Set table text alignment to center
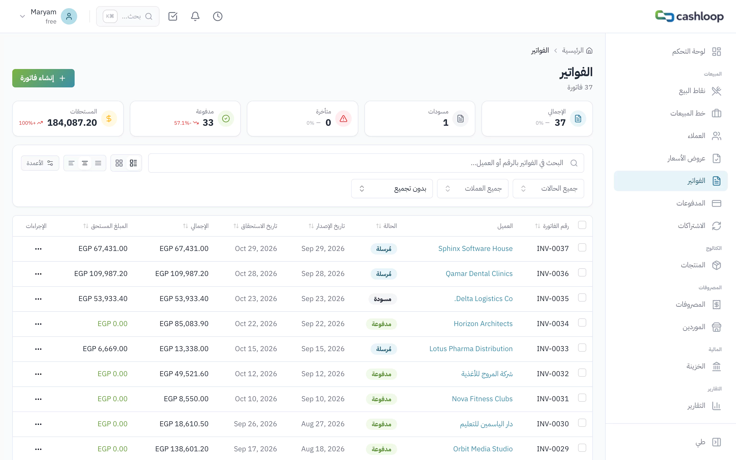 (x=85, y=163)
